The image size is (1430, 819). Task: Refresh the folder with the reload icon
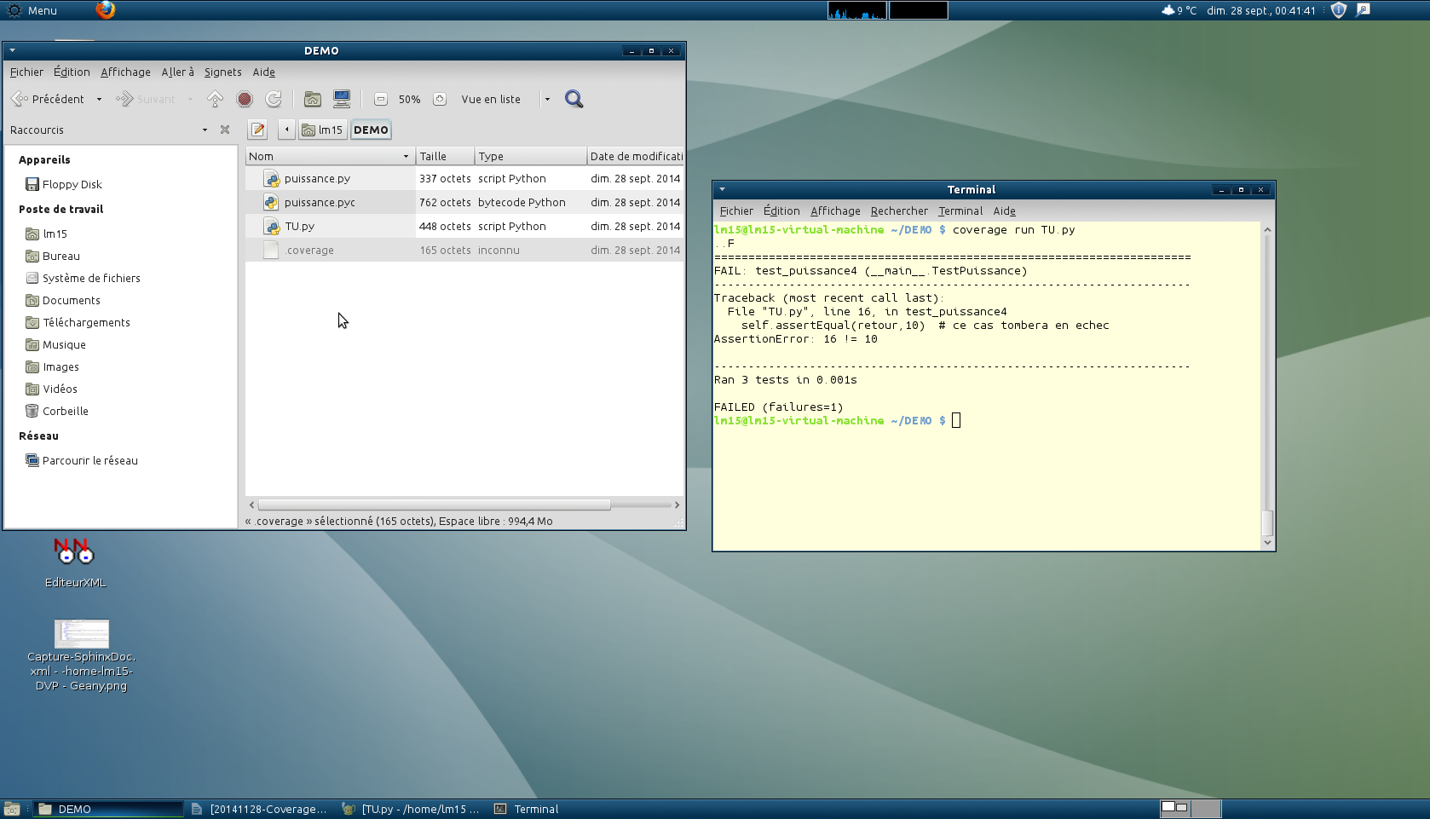(x=273, y=99)
